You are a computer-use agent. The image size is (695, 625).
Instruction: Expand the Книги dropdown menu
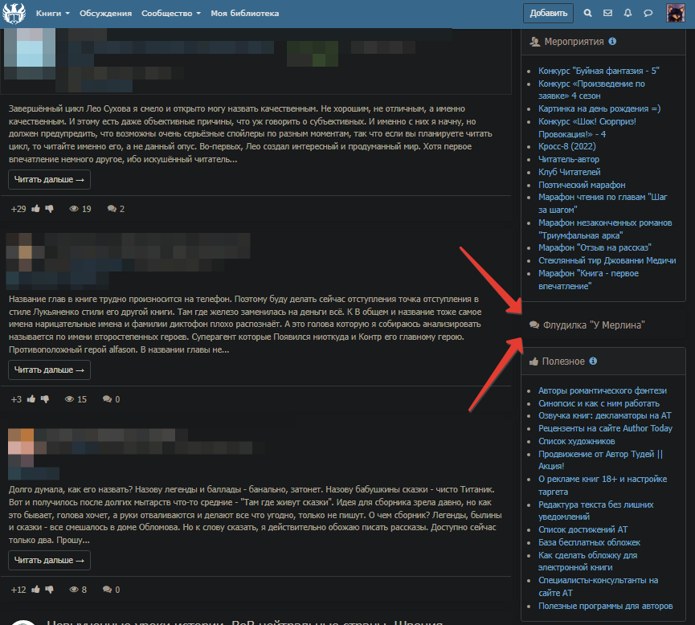tap(53, 14)
